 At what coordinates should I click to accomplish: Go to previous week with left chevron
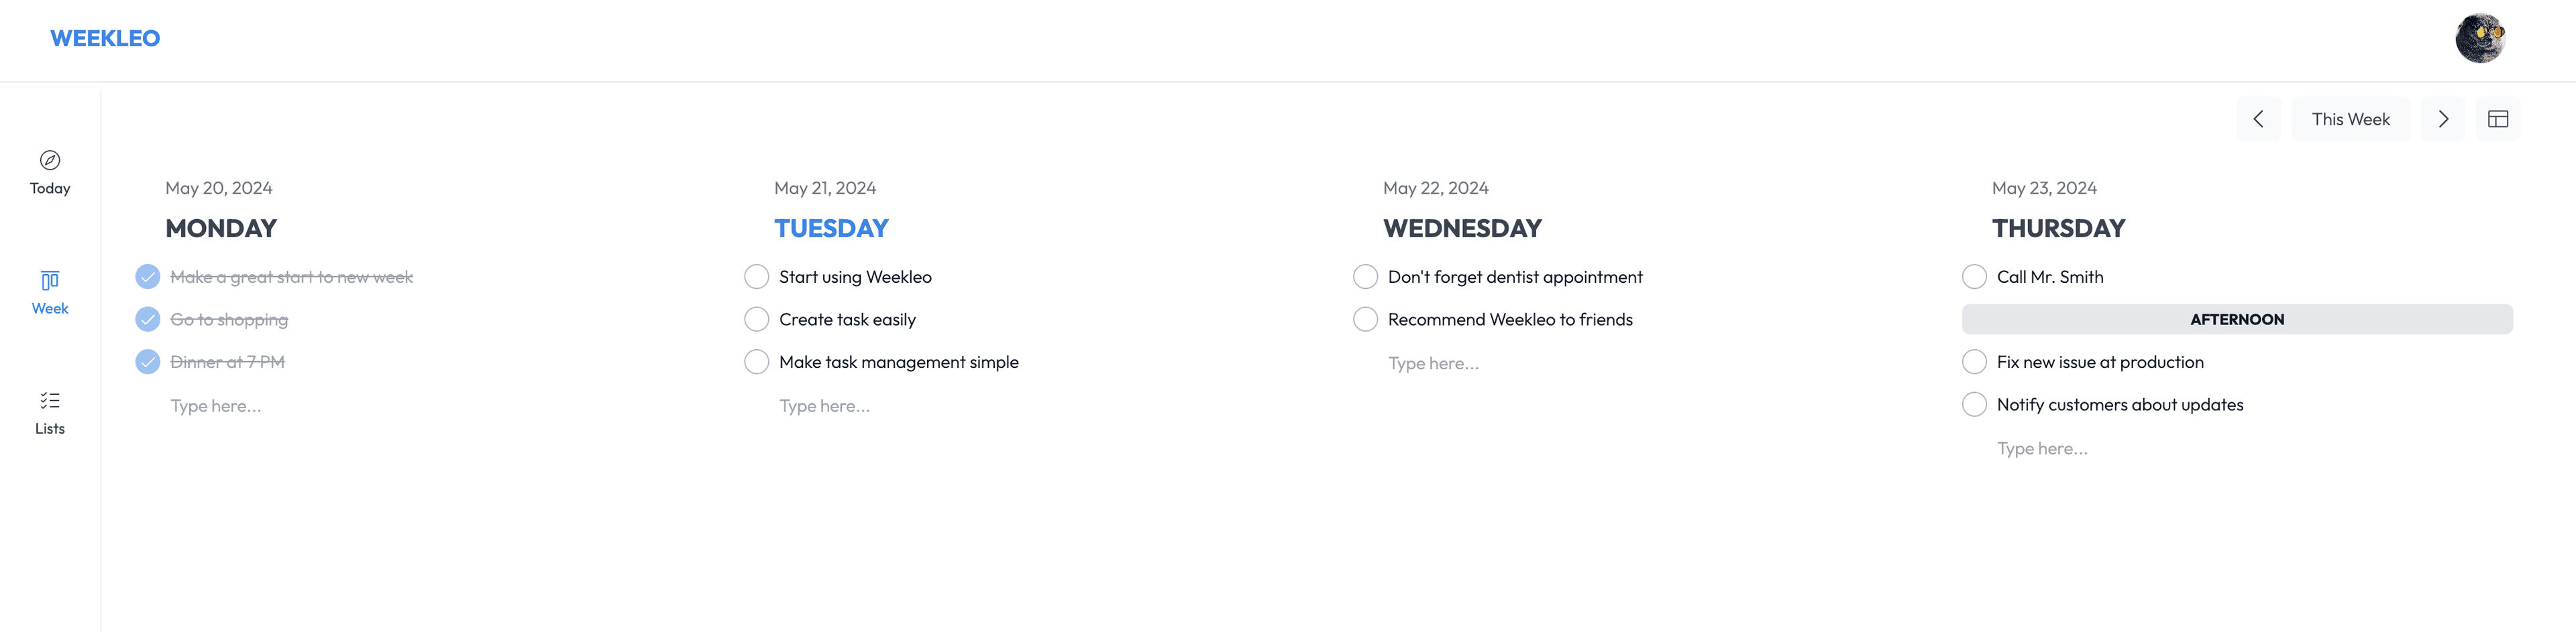(2258, 119)
